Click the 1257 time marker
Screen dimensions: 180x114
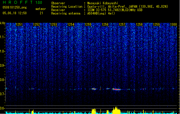(x=122, y=25)
